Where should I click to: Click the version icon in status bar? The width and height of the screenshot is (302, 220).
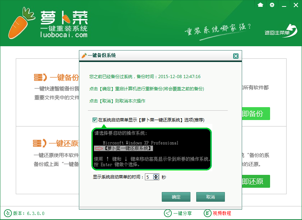8,213
